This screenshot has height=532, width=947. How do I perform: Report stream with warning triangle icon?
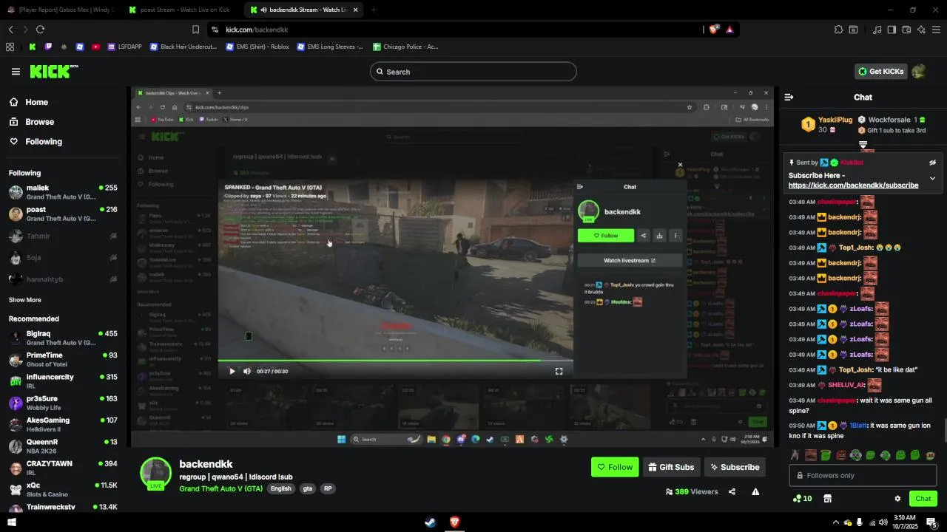[x=755, y=491]
